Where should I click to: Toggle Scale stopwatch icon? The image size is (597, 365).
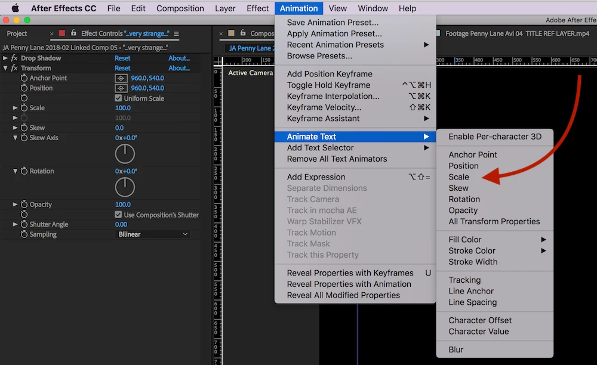(24, 107)
